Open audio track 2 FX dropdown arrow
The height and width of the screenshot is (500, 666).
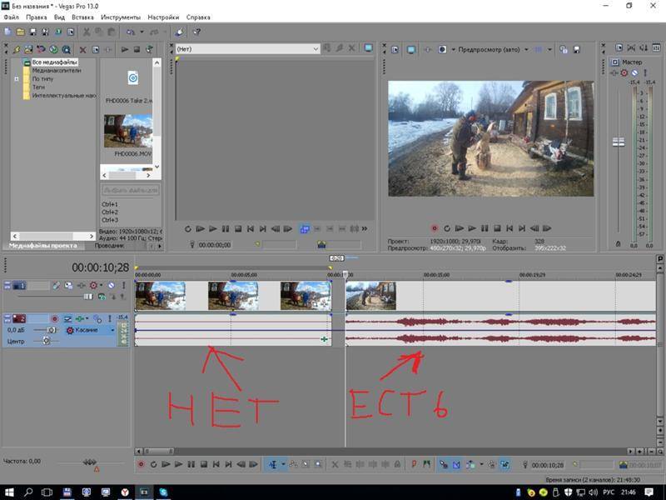click(x=87, y=318)
